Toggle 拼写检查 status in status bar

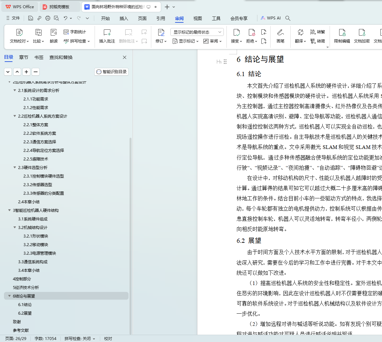pos(80,339)
